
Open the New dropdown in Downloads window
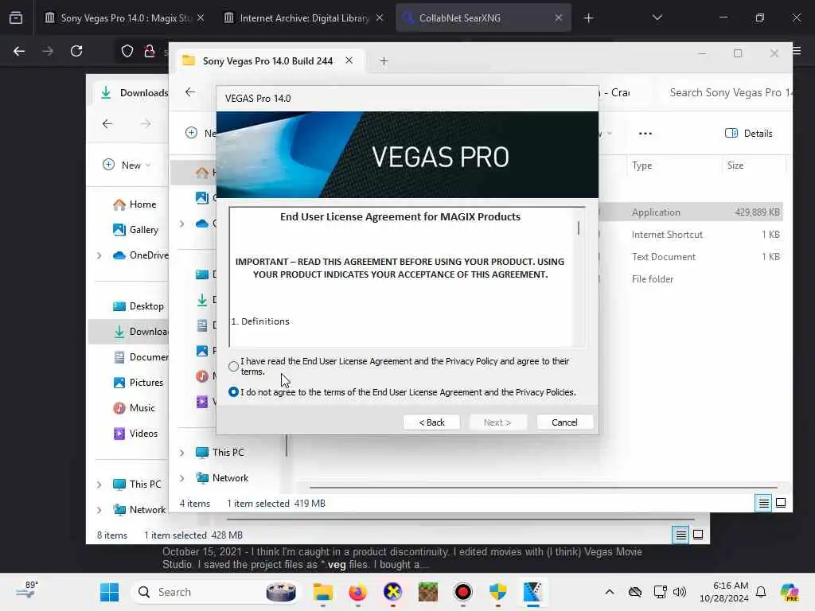point(127,165)
